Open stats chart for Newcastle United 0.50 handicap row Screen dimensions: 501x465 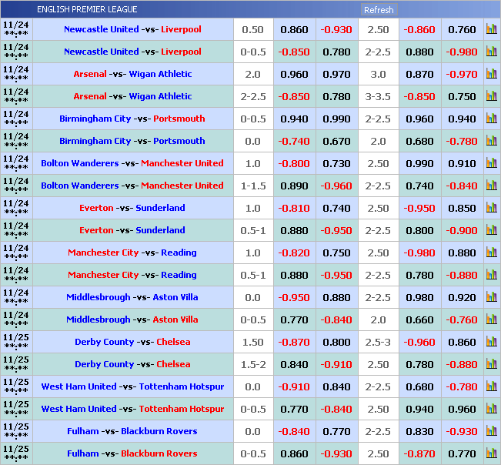pos(491,30)
